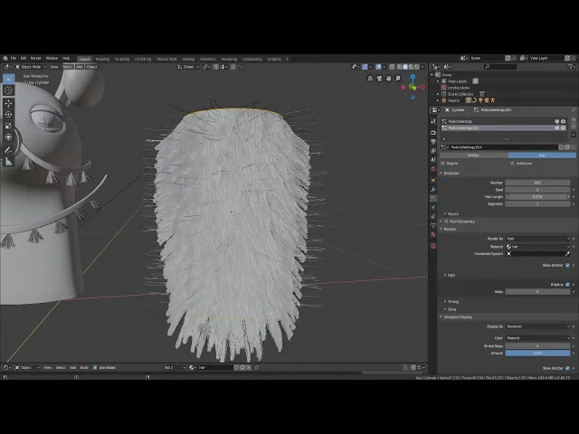Screen dimensions: 579x434
Task: Open the wrench Modifiers properties tab
Action: point(433,191)
